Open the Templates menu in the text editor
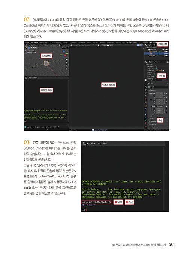187x256 pixels. [85, 45]
